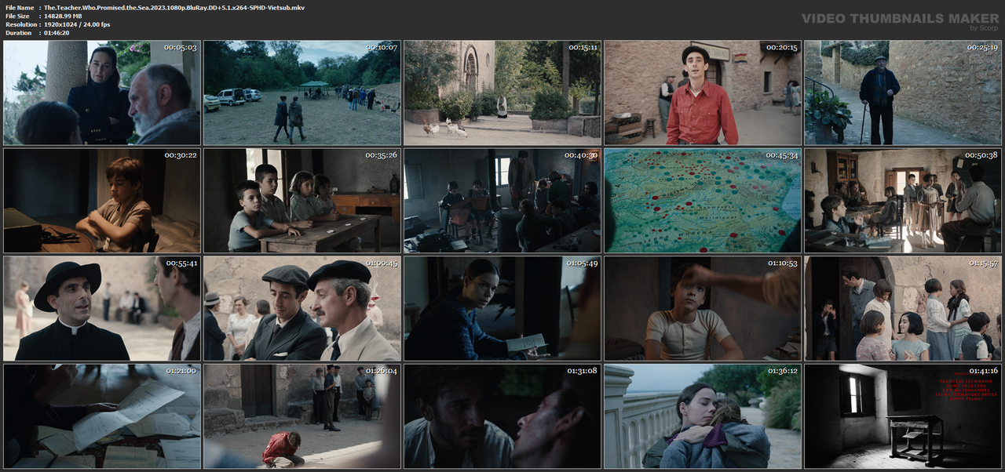Choose the frame at 01:10:53
This screenshot has width=1005, height=472.
click(703, 309)
